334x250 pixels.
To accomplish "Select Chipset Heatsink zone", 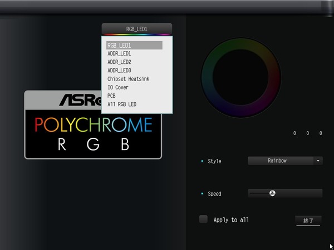I will [129, 79].
